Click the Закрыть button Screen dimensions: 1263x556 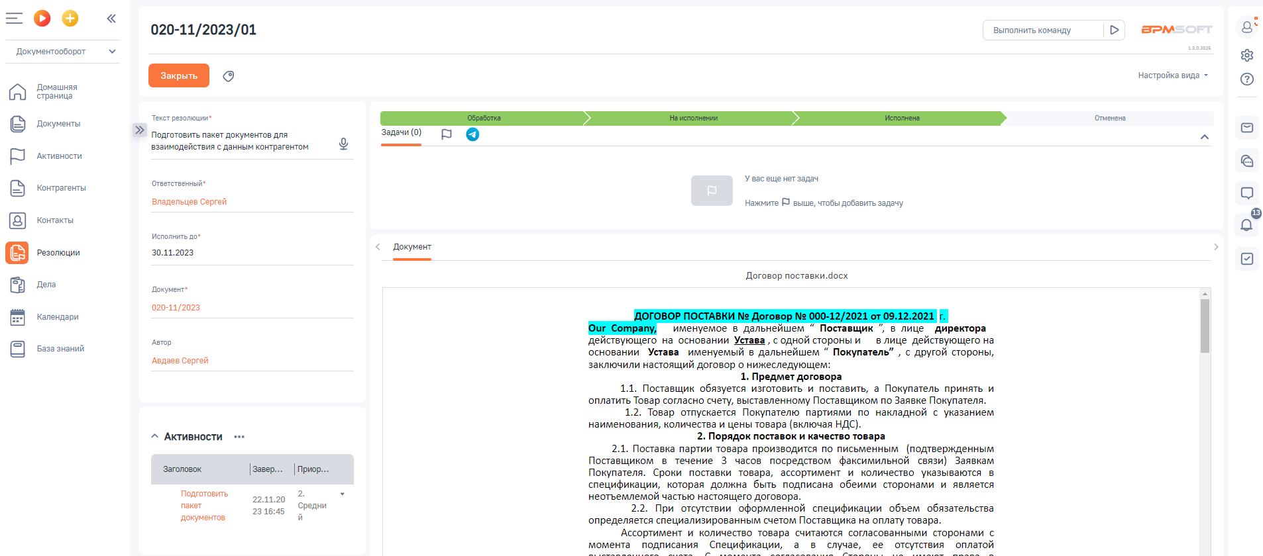pos(179,75)
